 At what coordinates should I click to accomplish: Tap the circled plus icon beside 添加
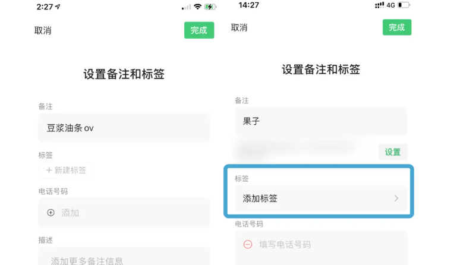(x=51, y=213)
